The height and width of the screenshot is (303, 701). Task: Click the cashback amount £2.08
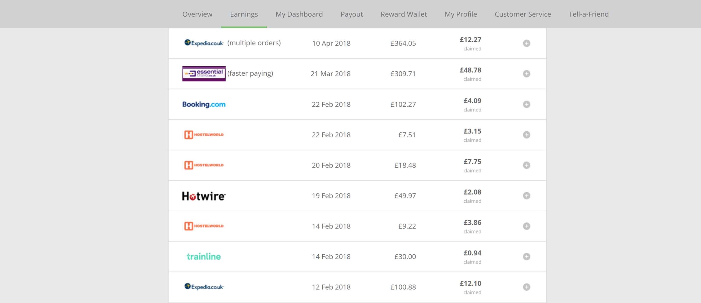coord(472,192)
